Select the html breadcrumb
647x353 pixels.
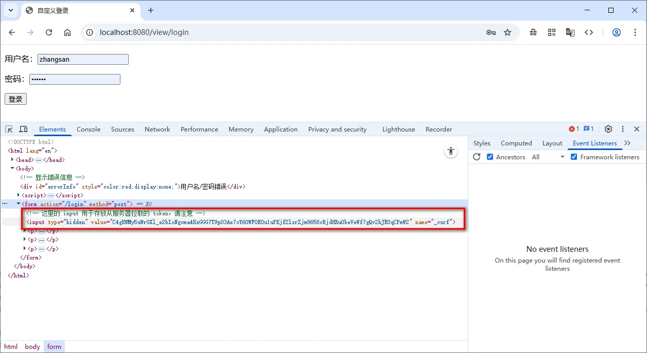point(11,346)
